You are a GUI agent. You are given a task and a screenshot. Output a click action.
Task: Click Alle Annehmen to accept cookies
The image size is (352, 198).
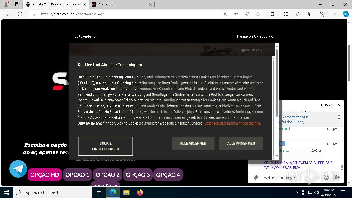[241, 143]
